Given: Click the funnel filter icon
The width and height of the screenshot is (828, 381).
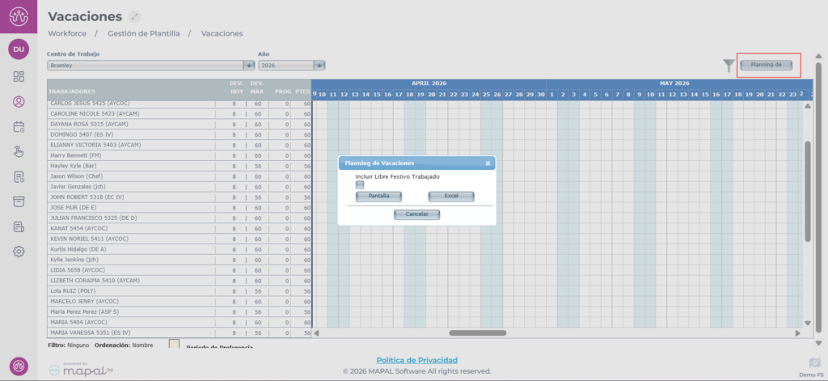Looking at the screenshot, I should tap(729, 66).
